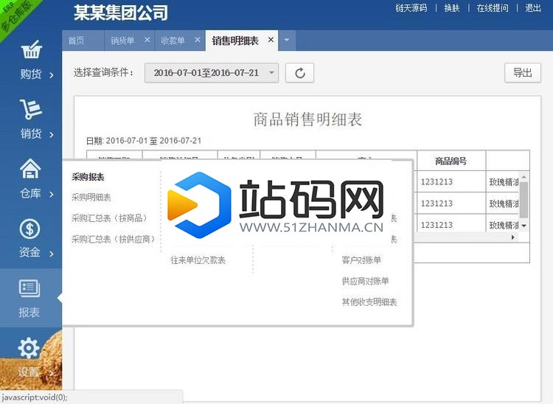Viewport: 553px width, 404px height.
Task: Expand the tab list dropdown arrow
Action: pos(287,41)
